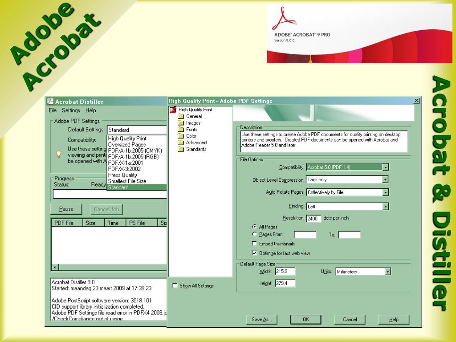The height and width of the screenshot is (342, 456).
Task: Click the Standards folder icon
Action: coord(181,149)
